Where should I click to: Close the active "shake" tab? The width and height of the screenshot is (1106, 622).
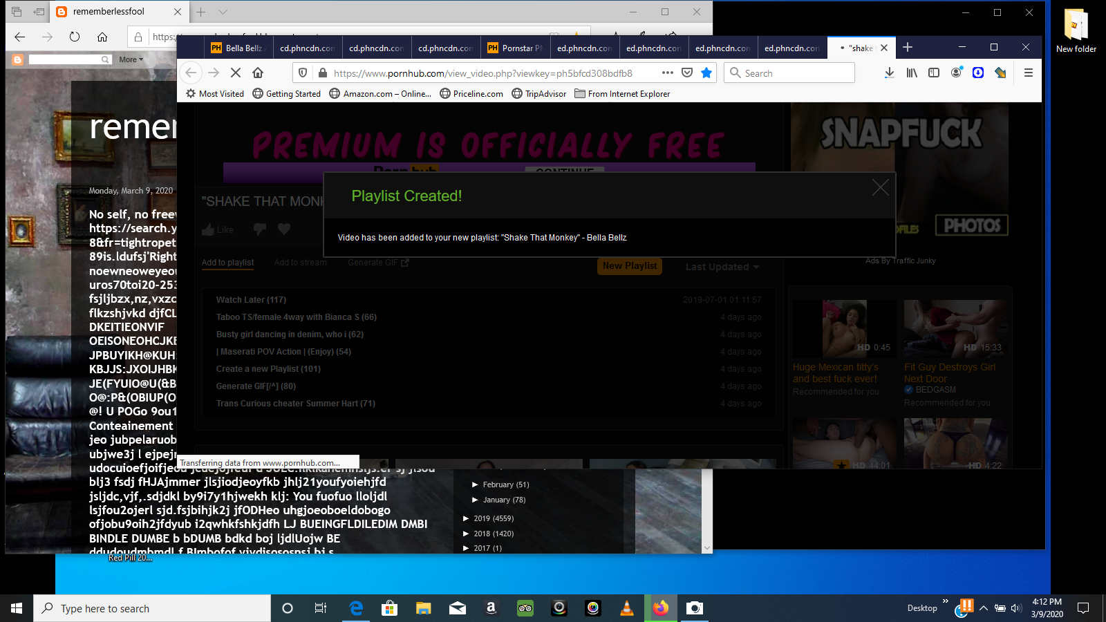point(884,48)
